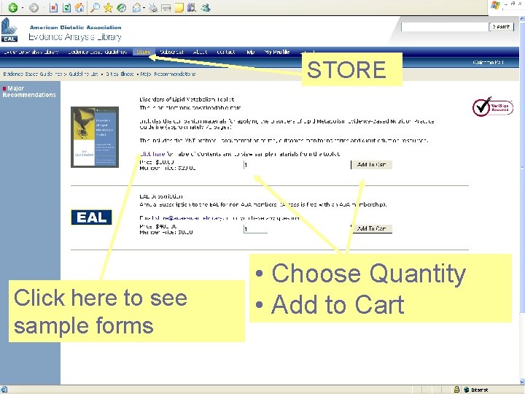525x394 pixels.
Task: Click the Search button beside the search box
Action: point(501,27)
